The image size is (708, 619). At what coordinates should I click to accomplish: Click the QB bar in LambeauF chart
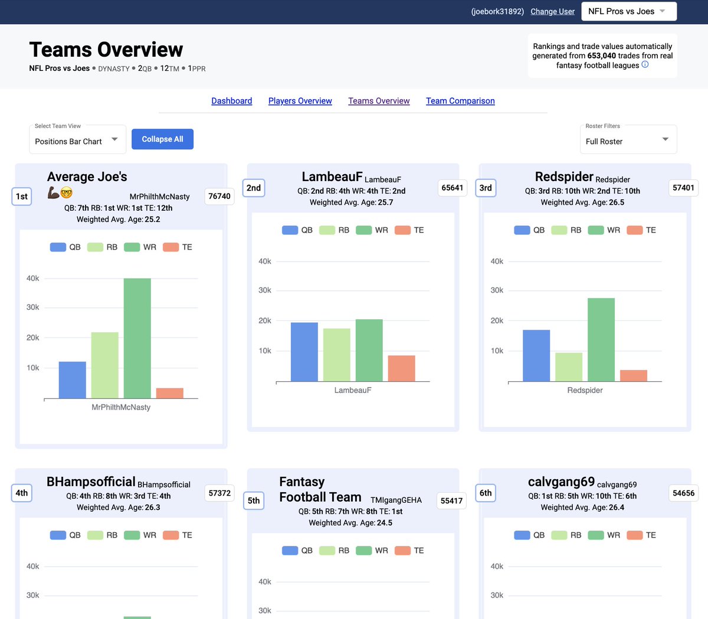tap(304, 352)
